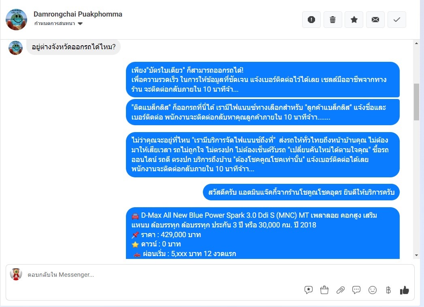Click the page avatar beside reply box
Screen dimensions: 424x307
pos(16,274)
